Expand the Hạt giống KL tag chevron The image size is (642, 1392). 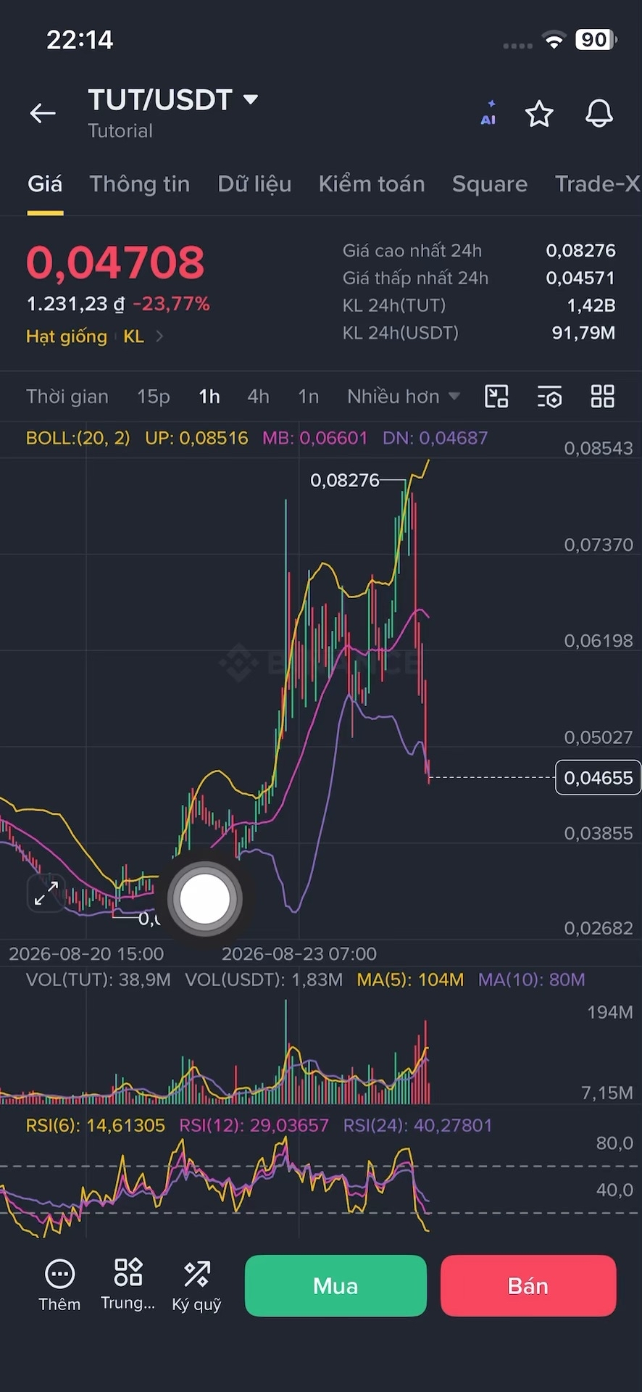point(159,336)
